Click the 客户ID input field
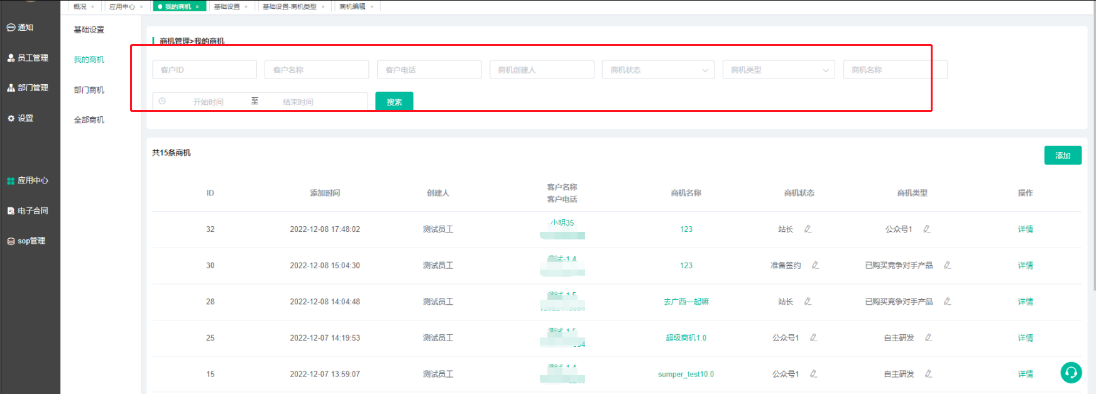The image size is (1096, 394). [x=204, y=70]
